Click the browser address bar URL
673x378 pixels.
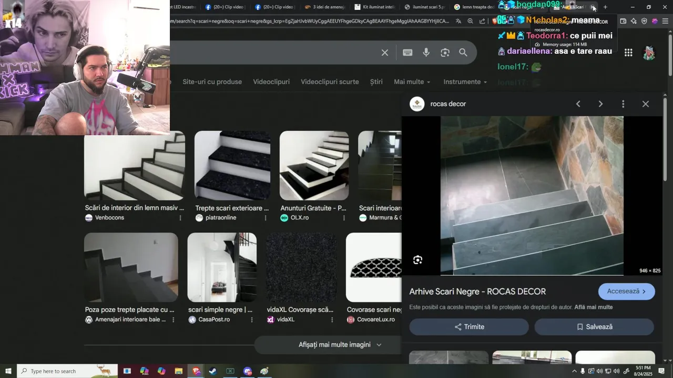[x=310, y=21]
